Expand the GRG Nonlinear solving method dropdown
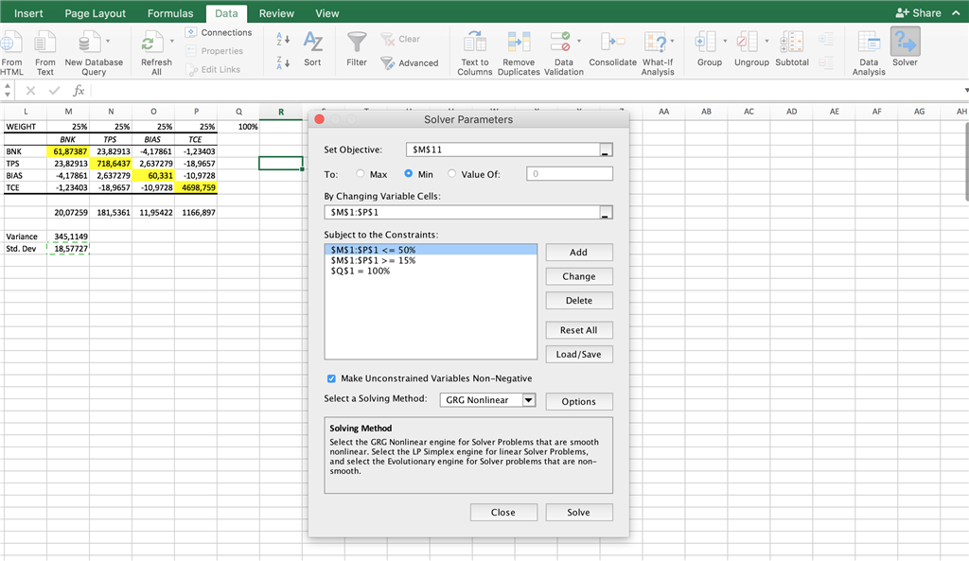The width and height of the screenshot is (969, 561). (x=528, y=400)
